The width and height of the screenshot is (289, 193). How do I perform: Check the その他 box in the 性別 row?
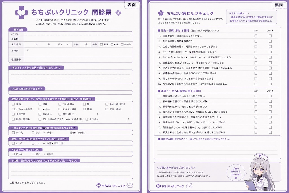122,44
